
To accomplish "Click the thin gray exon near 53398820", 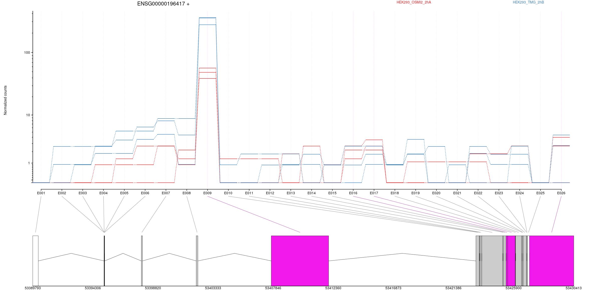I will click(142, 261).
